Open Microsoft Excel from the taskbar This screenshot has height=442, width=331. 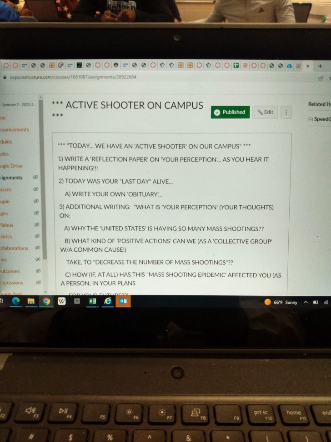(92, 301)
